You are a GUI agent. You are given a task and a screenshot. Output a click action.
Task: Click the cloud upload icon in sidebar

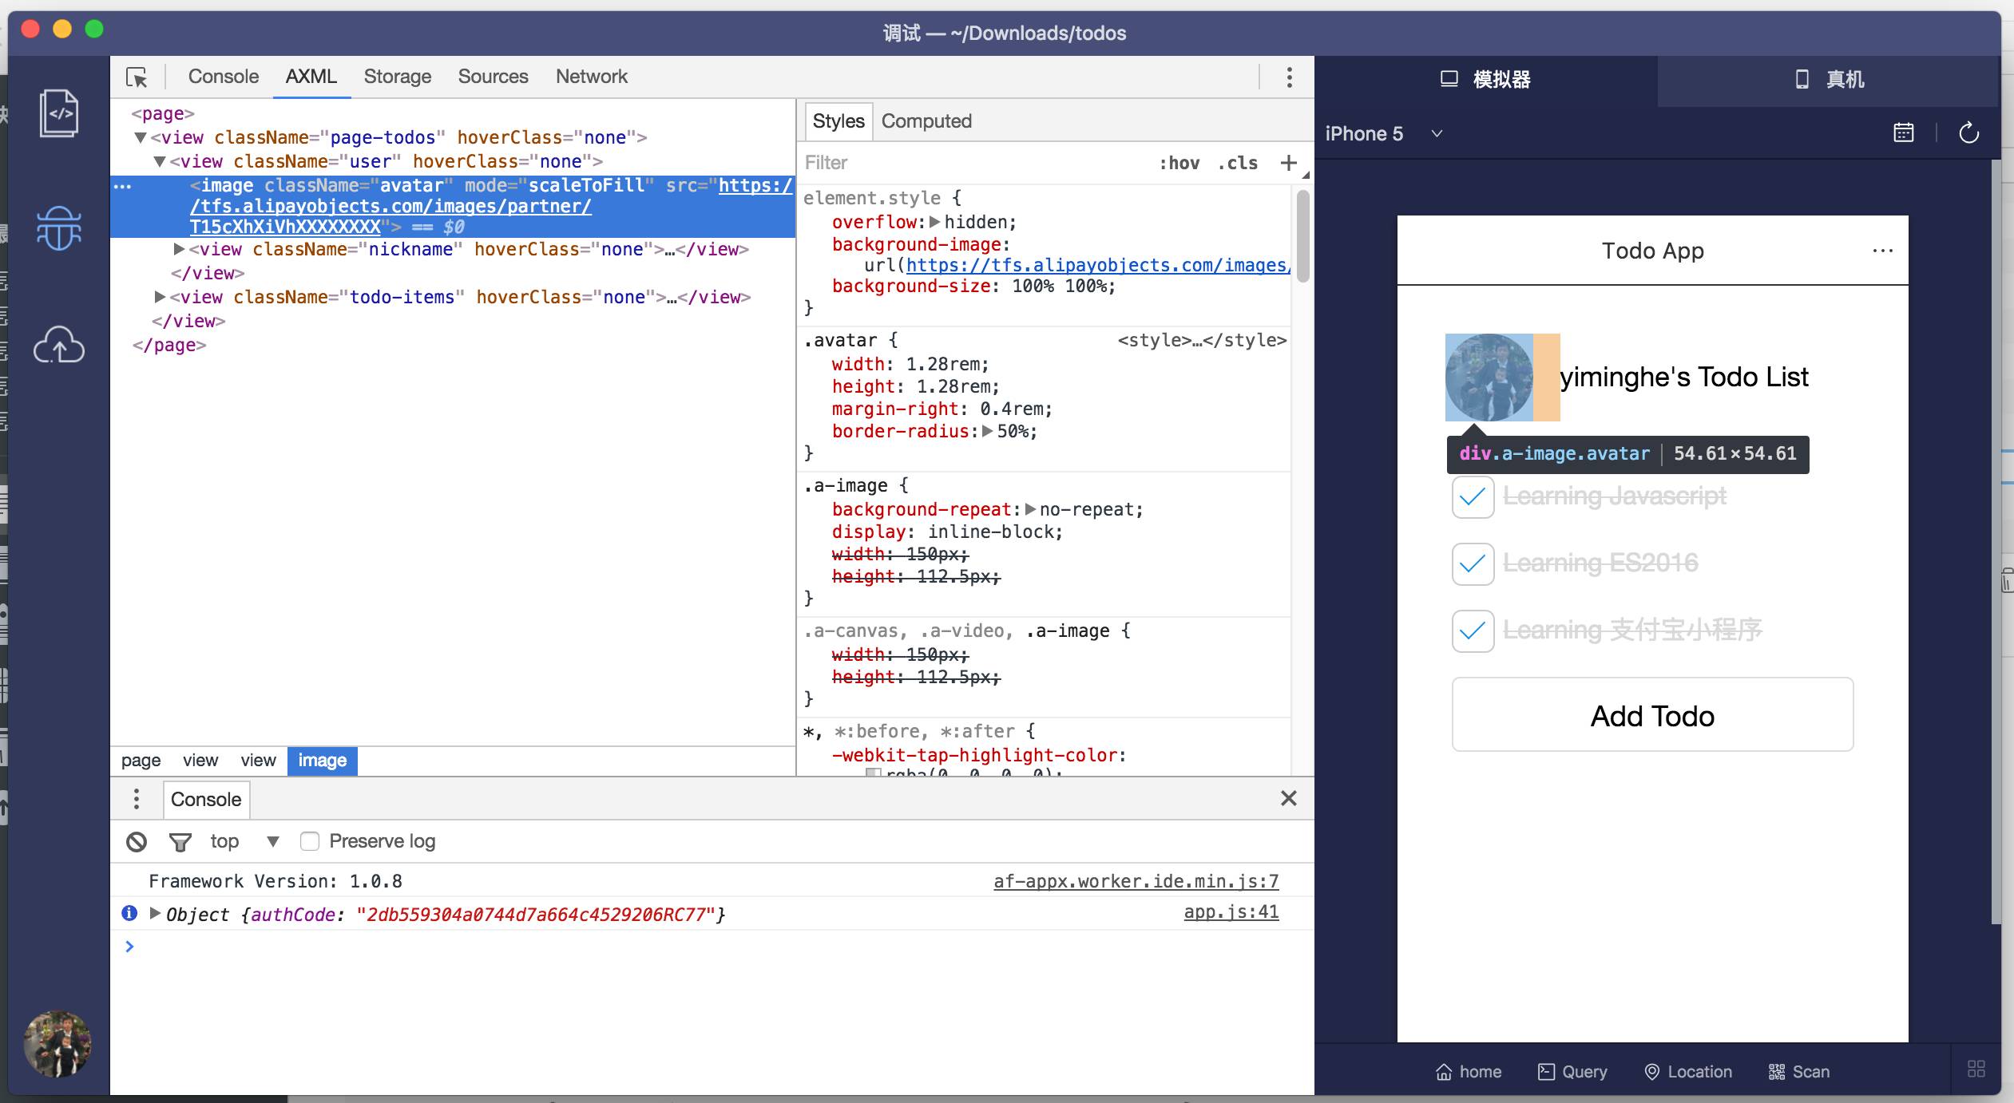pos(59,346)
